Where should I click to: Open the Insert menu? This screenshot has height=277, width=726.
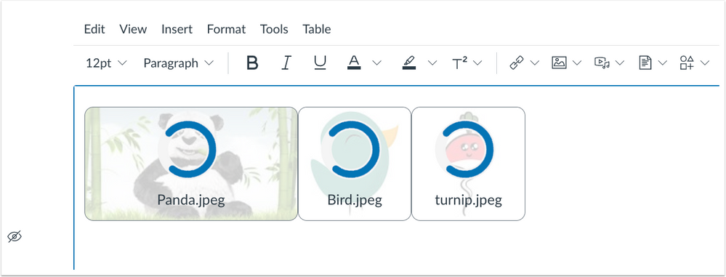point(177,29)
